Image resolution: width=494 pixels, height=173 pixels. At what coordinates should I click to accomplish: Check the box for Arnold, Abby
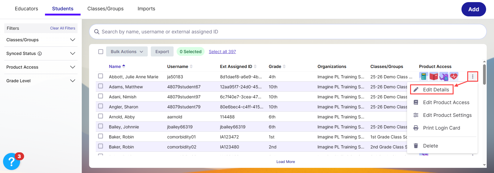pos(101,116)
